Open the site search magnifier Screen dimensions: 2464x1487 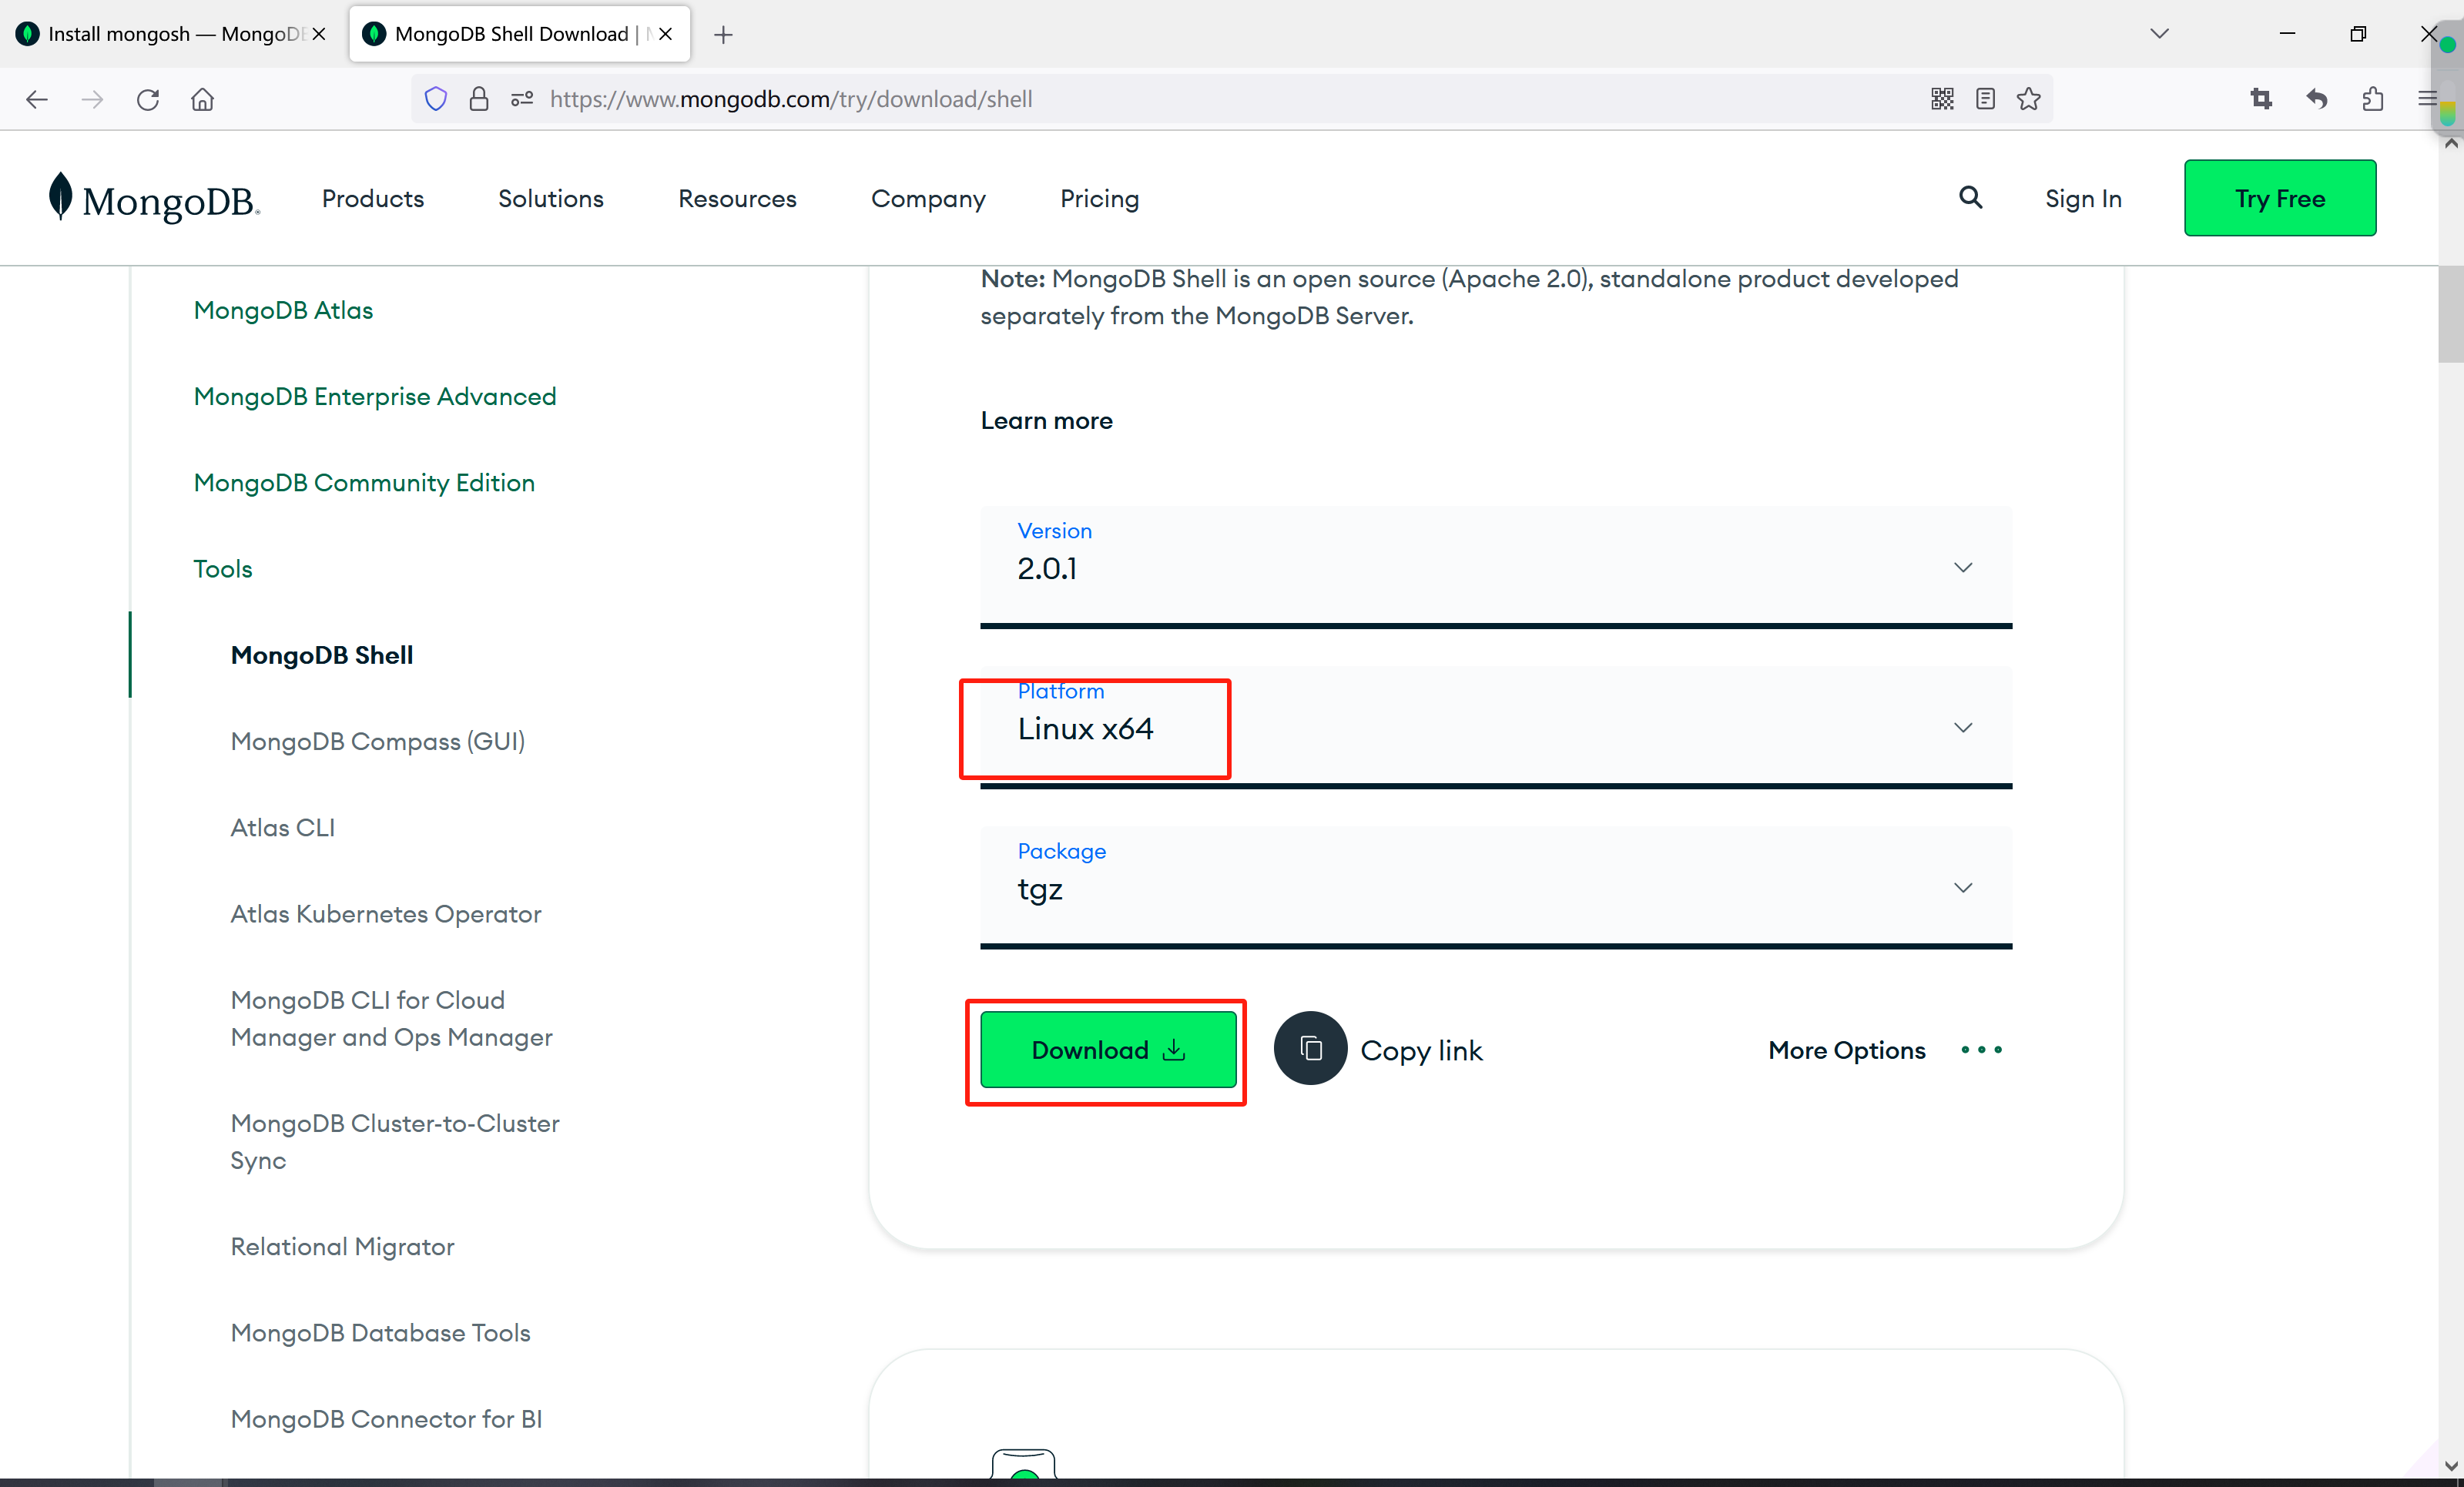1970,198
